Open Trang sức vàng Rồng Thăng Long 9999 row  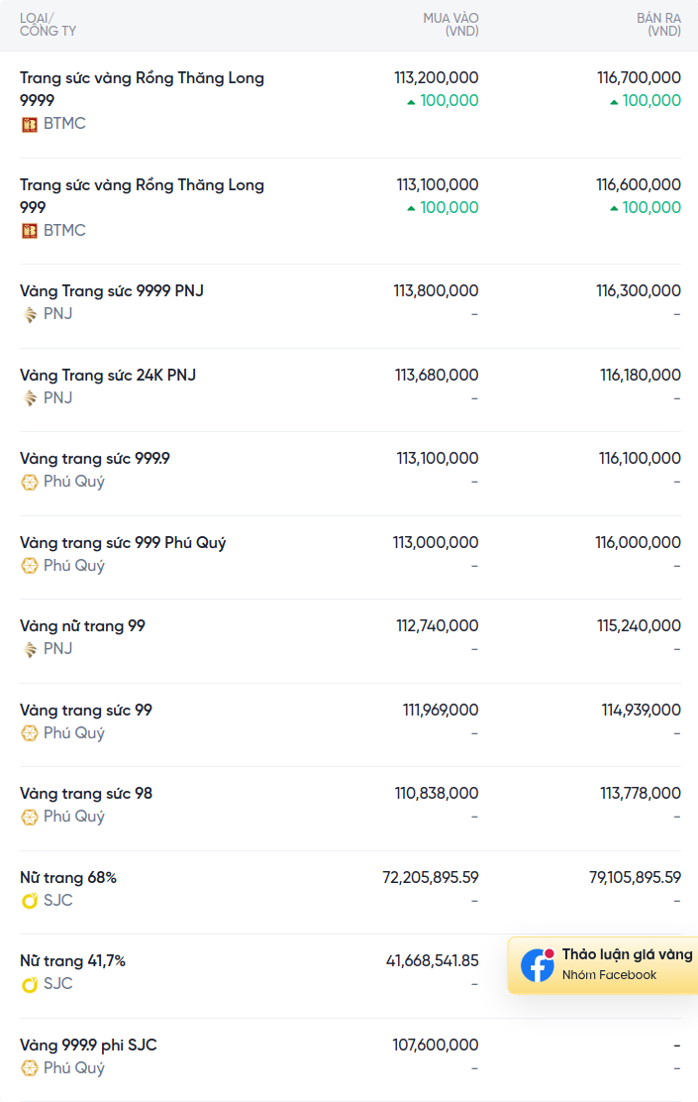pos(350,105)
